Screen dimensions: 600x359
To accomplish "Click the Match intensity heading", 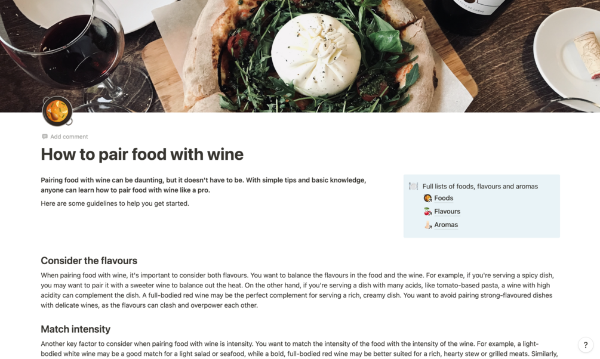I will tap(75, 329).
